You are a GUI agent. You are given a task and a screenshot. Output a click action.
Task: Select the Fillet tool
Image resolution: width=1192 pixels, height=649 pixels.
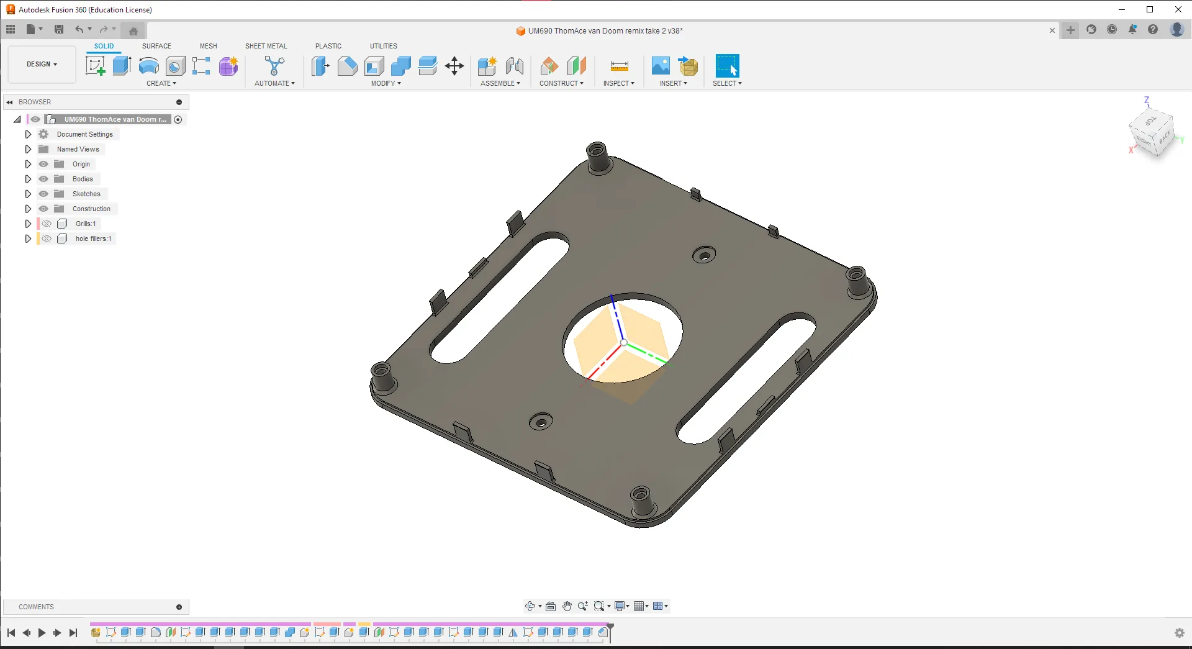click(347, 65)
